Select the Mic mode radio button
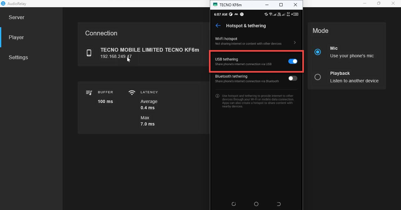The height and width of the screenshot is (210, 401). coord(318,52)
